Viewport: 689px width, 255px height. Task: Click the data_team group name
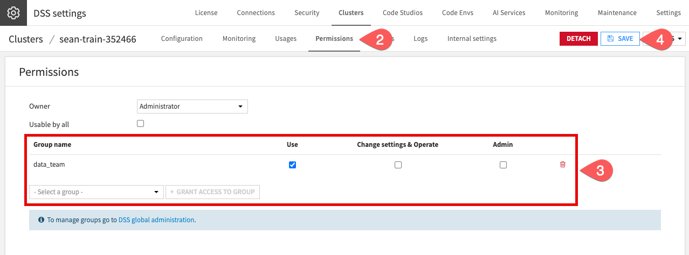click(49, 165)
